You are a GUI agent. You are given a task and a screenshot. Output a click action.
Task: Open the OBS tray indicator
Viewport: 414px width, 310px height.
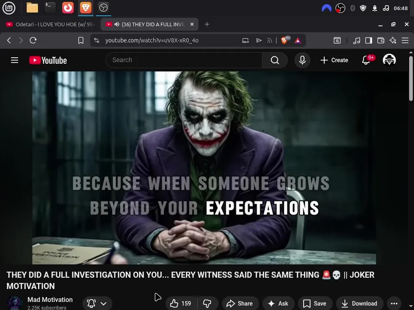tap(340, 9)
